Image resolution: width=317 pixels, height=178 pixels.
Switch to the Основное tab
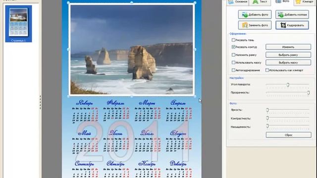point(238,2)
